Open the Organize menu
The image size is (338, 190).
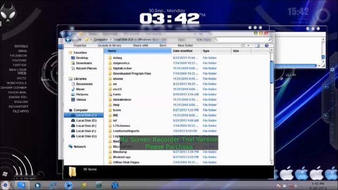(x=80, y=45)
